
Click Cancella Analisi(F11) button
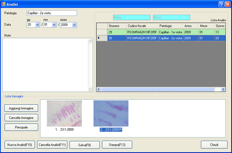coord(52,145)
